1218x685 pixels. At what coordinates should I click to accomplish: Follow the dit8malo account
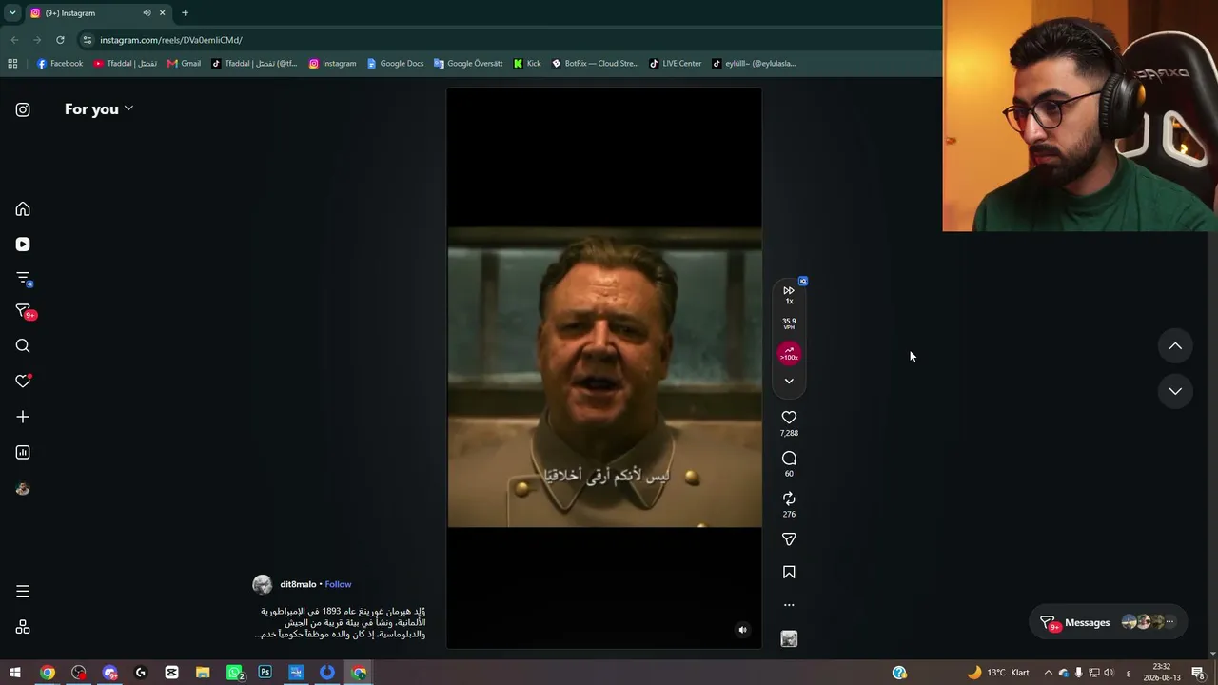coord(338,584)
